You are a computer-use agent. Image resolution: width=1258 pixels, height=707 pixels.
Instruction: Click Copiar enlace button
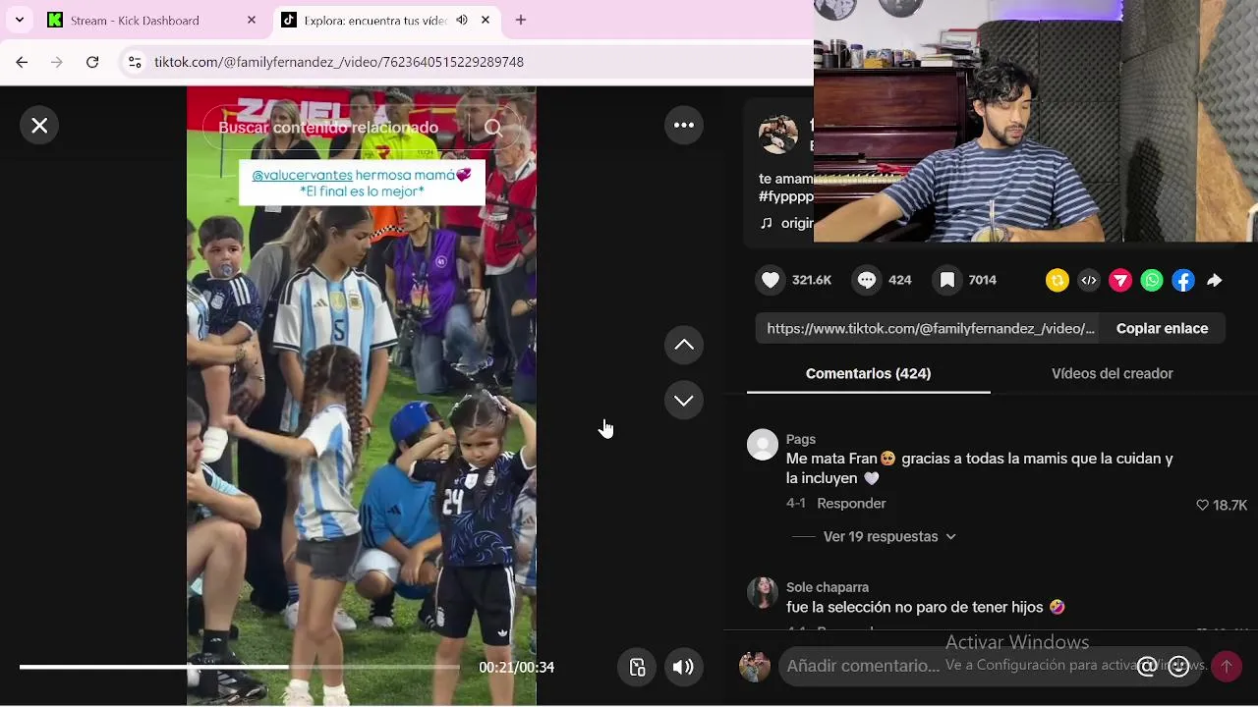pyautogui.click(x=1162, y=329)
